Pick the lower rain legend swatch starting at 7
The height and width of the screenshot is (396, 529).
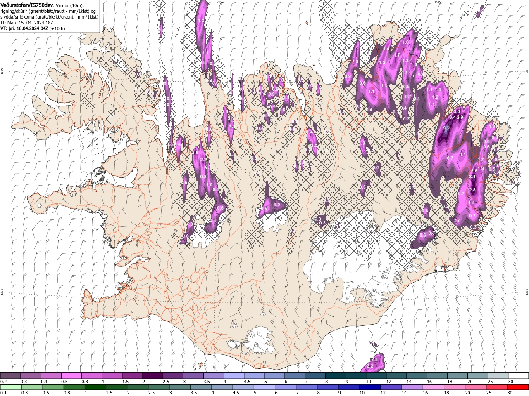306,387
